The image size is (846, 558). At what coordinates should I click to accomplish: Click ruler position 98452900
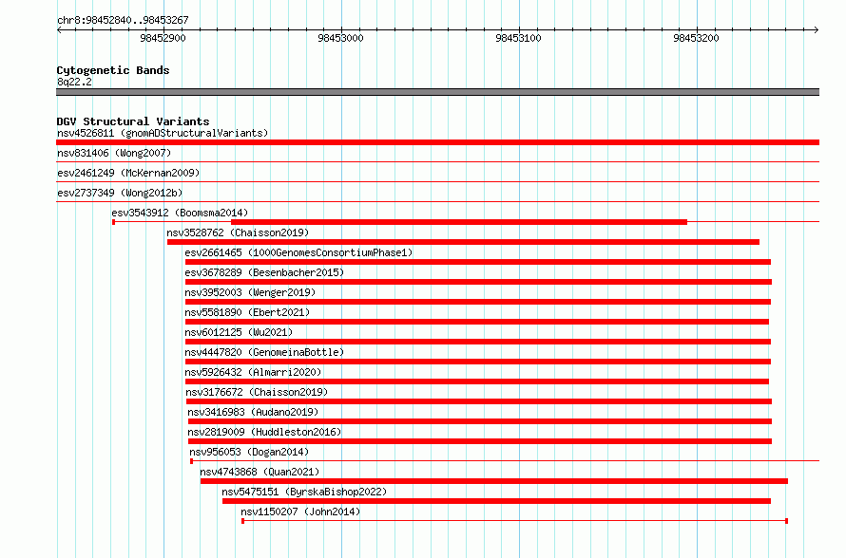coord(163,38)
